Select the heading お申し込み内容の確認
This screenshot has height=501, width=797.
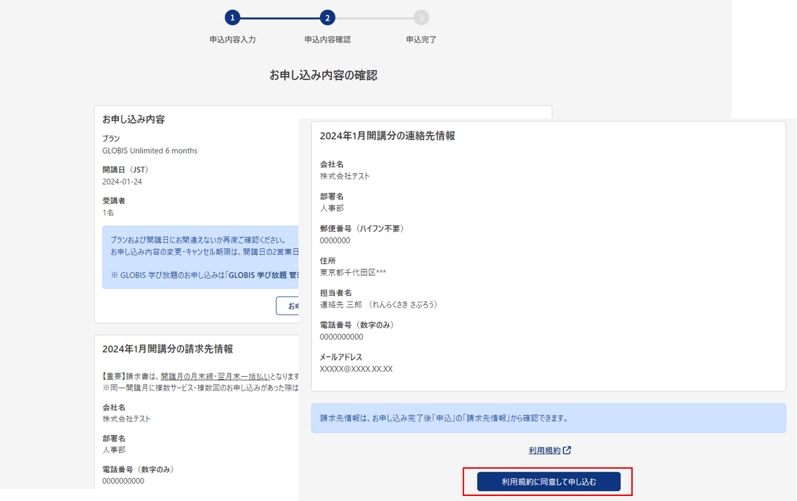324,75
